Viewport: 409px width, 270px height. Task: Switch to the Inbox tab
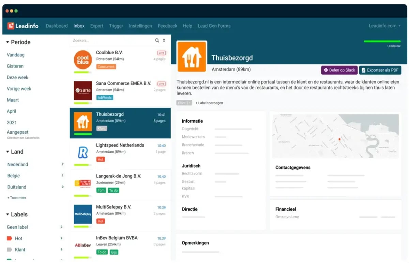(79, 26)
